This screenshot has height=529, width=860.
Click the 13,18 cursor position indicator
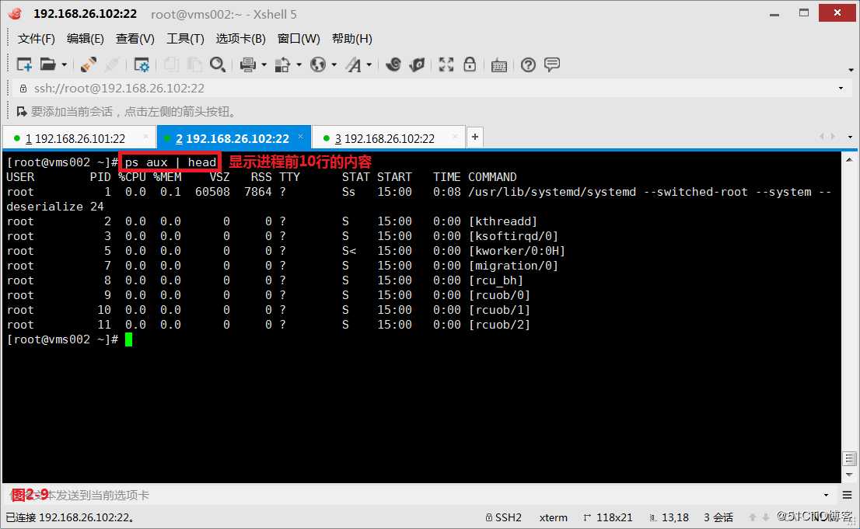669,517
